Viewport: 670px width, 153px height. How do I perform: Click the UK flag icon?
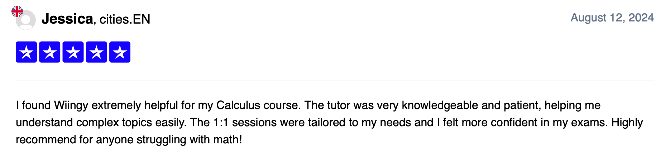(17, 11)
